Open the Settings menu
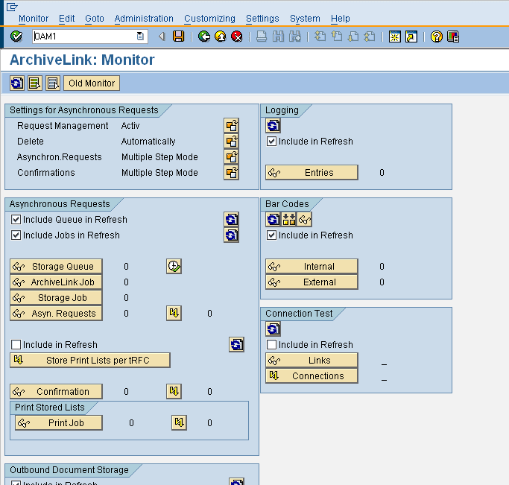The image size is (509, 485). coord(262,19)
